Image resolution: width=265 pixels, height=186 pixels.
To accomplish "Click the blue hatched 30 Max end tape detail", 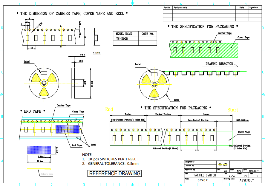I will click(39, 150).
